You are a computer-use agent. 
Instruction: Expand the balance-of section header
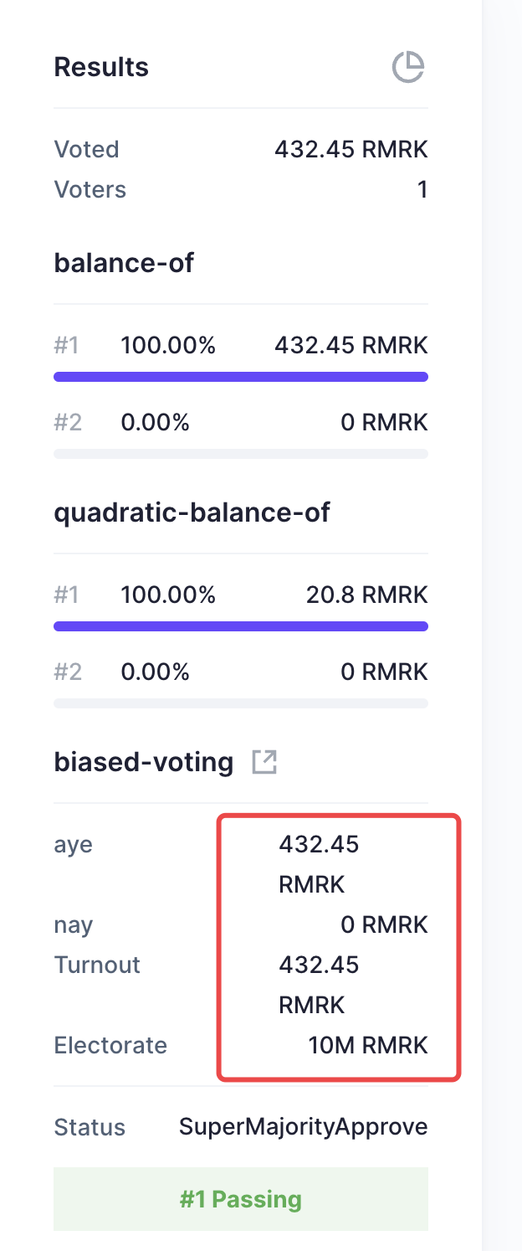[124, 262]
